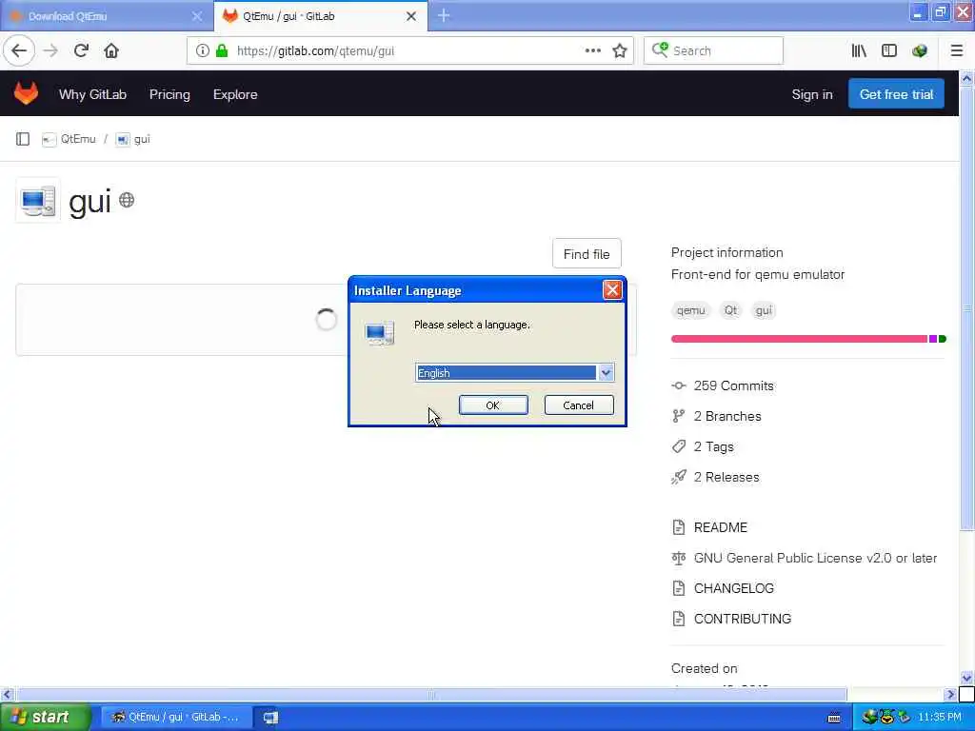Click QtEmu / gui GitLab taskbar button

click(176, 718)
